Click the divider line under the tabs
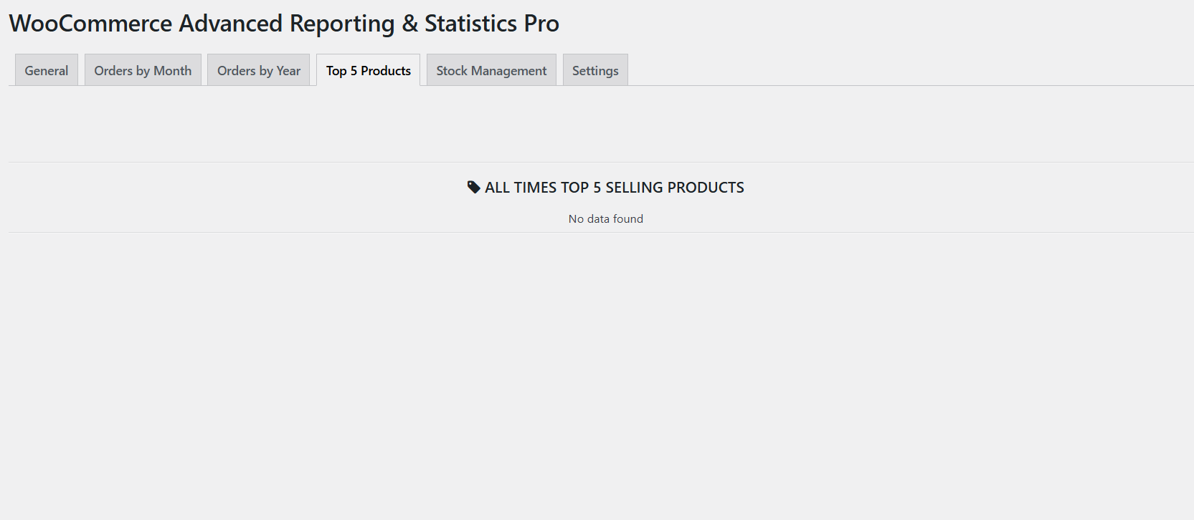1194x520 pixels. pyautogui.click(x=595, y=86)
